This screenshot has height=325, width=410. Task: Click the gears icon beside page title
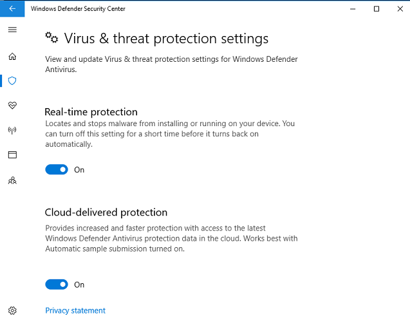click(51, 38)
